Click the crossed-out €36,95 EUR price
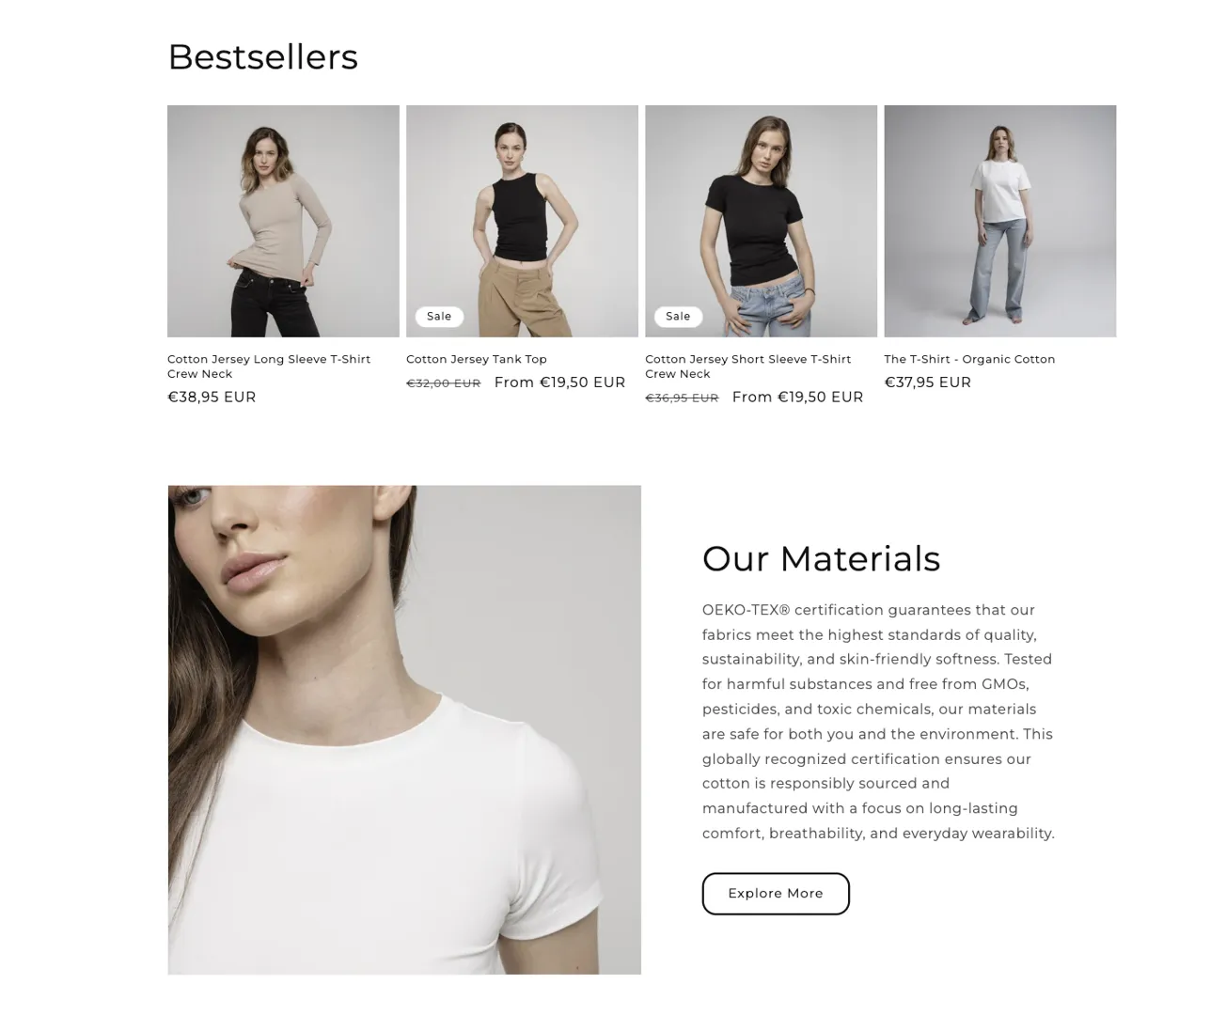The width and height of the screenshot is (1226, 1015). (x=682, y=398)
